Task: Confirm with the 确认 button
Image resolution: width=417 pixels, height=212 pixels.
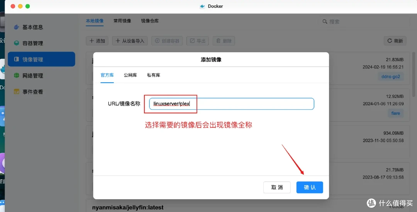Action: [x=310, y=187]
